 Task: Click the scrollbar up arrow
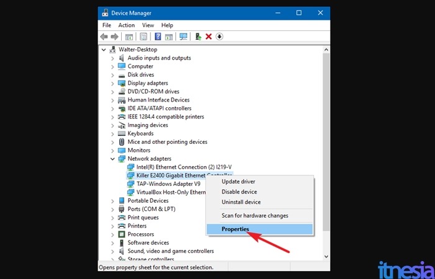pos(326,50)
